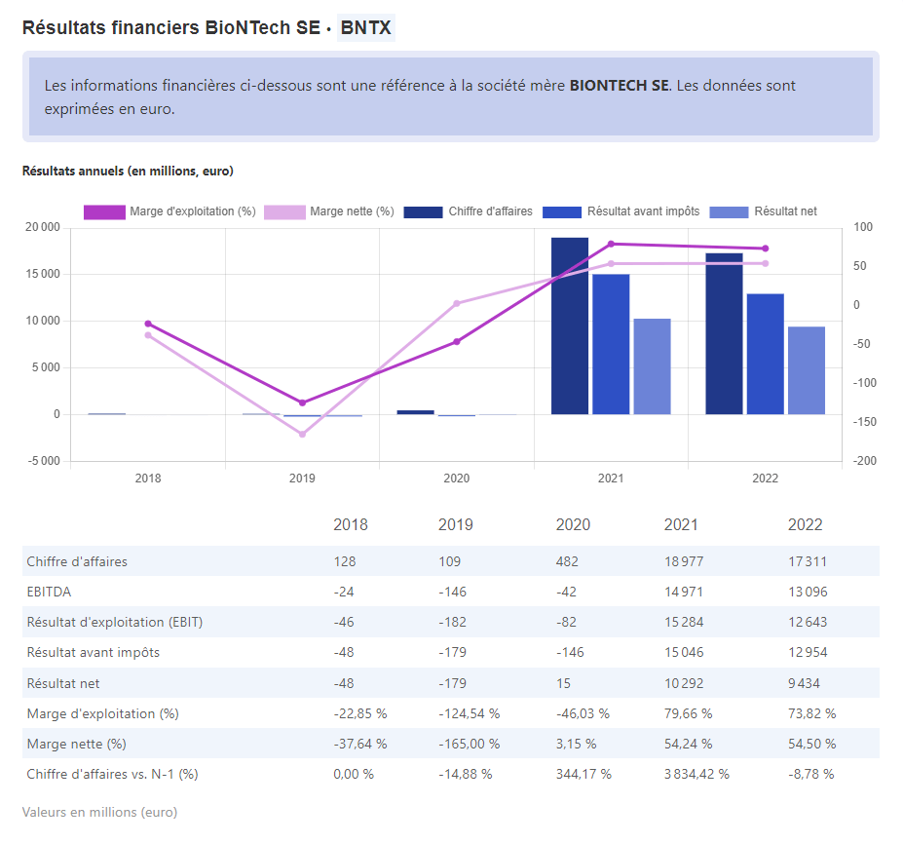
Task: Click the 2018 Marge d'exploitation data point
Action: [148, 324]
